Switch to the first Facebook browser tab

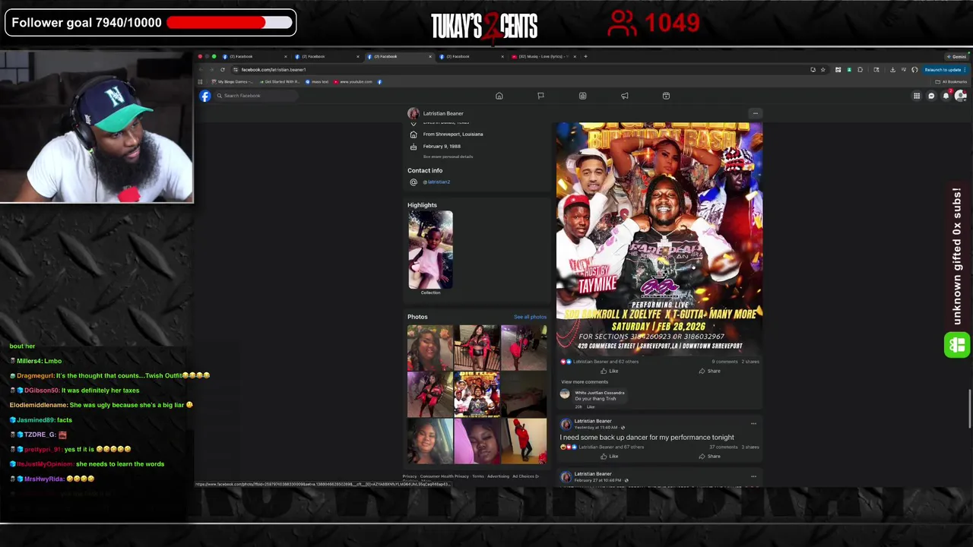(255, 56)
